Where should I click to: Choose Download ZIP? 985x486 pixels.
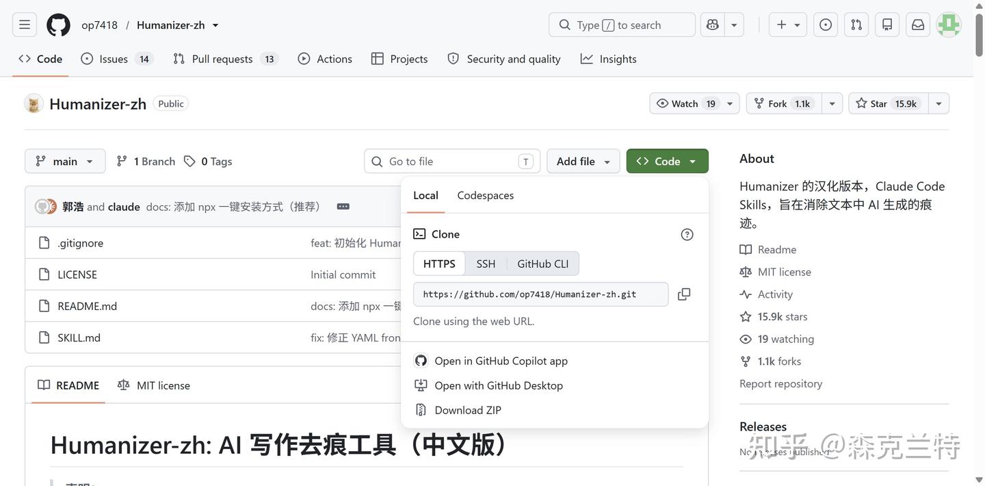coord(458,410)
